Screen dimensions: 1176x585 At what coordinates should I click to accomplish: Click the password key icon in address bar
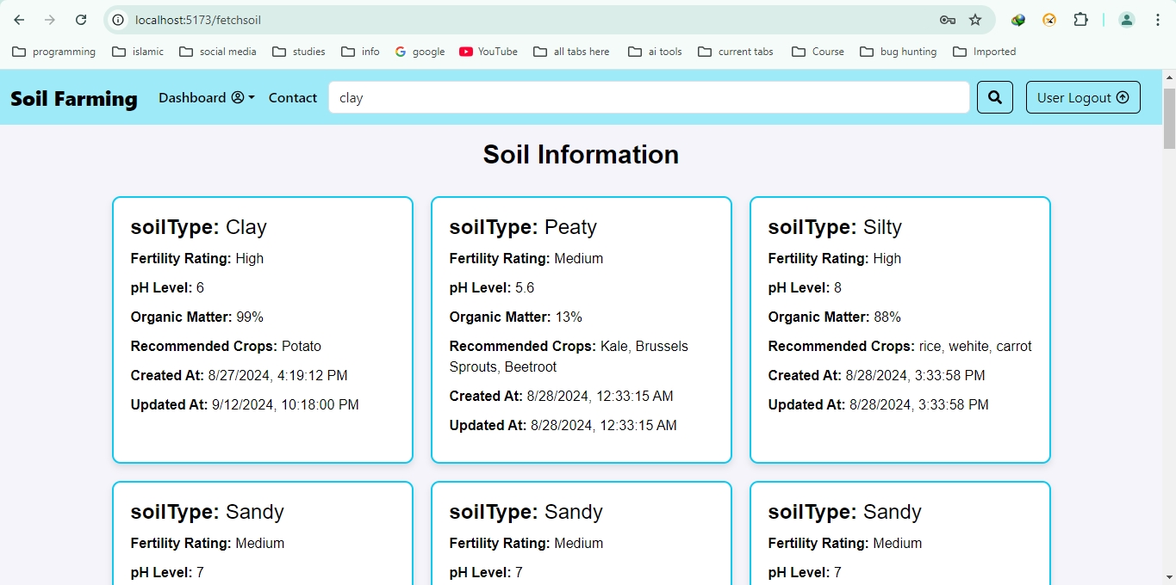point(948,19)
